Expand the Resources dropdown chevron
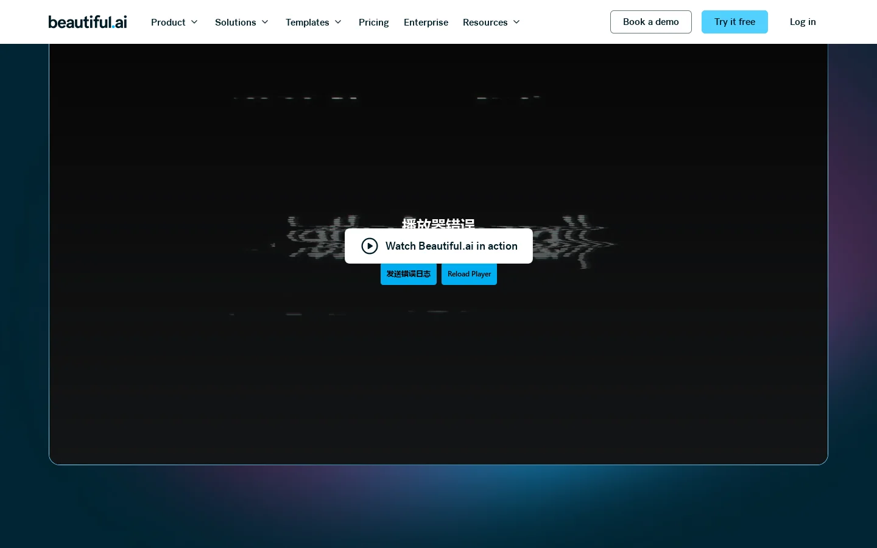The height and width of the screenshot is (548, 877). 516,22
